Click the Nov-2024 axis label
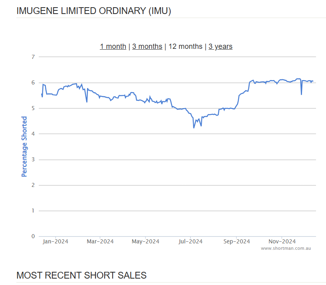 click(282, 241)
